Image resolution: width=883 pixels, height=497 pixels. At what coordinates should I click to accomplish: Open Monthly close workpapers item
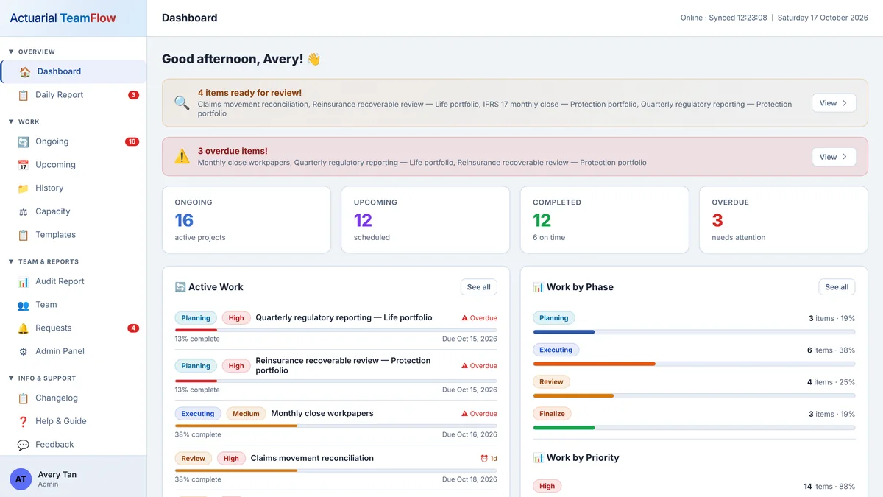pyautogui.click(x=322, y=414)
